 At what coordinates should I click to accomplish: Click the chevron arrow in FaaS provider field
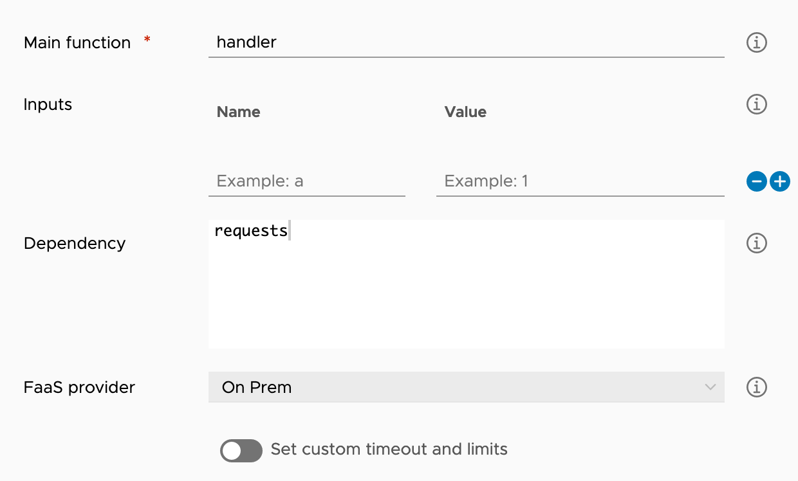[710, 387]
